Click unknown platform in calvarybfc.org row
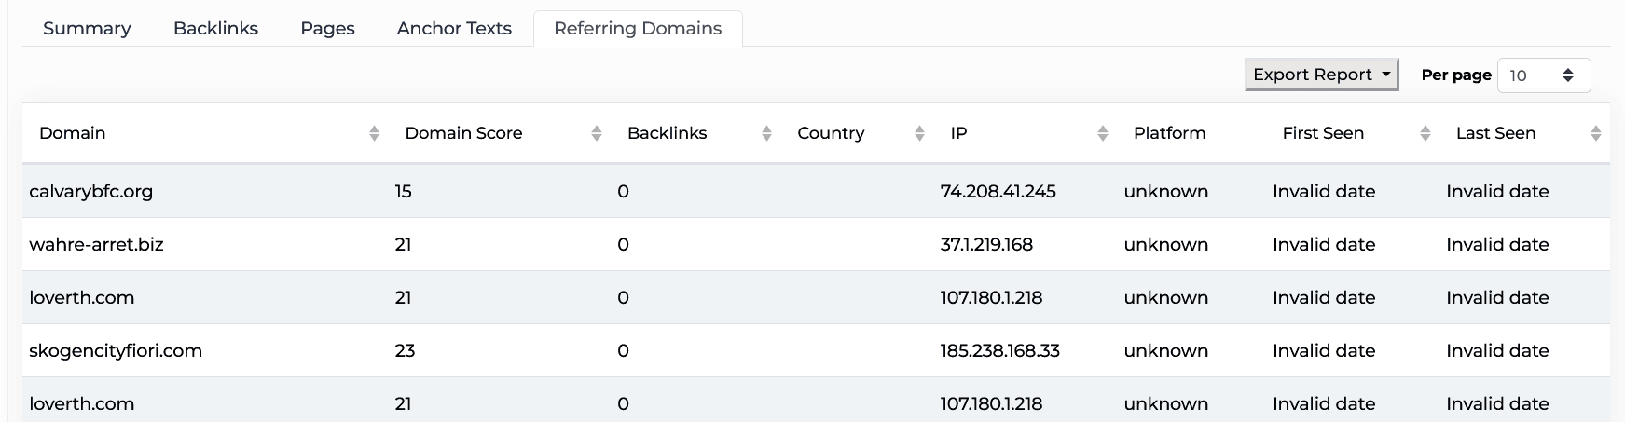The height and width of the screenshot is (422, 1625). tap(1165, 191)
